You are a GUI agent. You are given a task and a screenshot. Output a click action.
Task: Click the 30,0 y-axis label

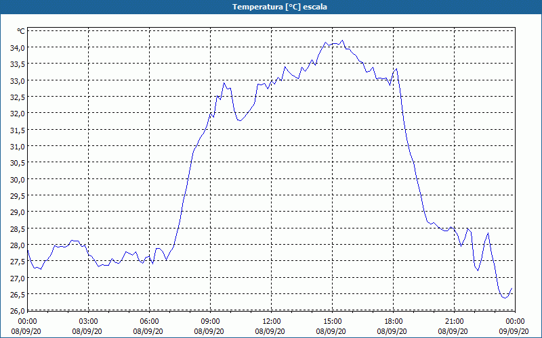pyautogui.click(x=18, y=179)
